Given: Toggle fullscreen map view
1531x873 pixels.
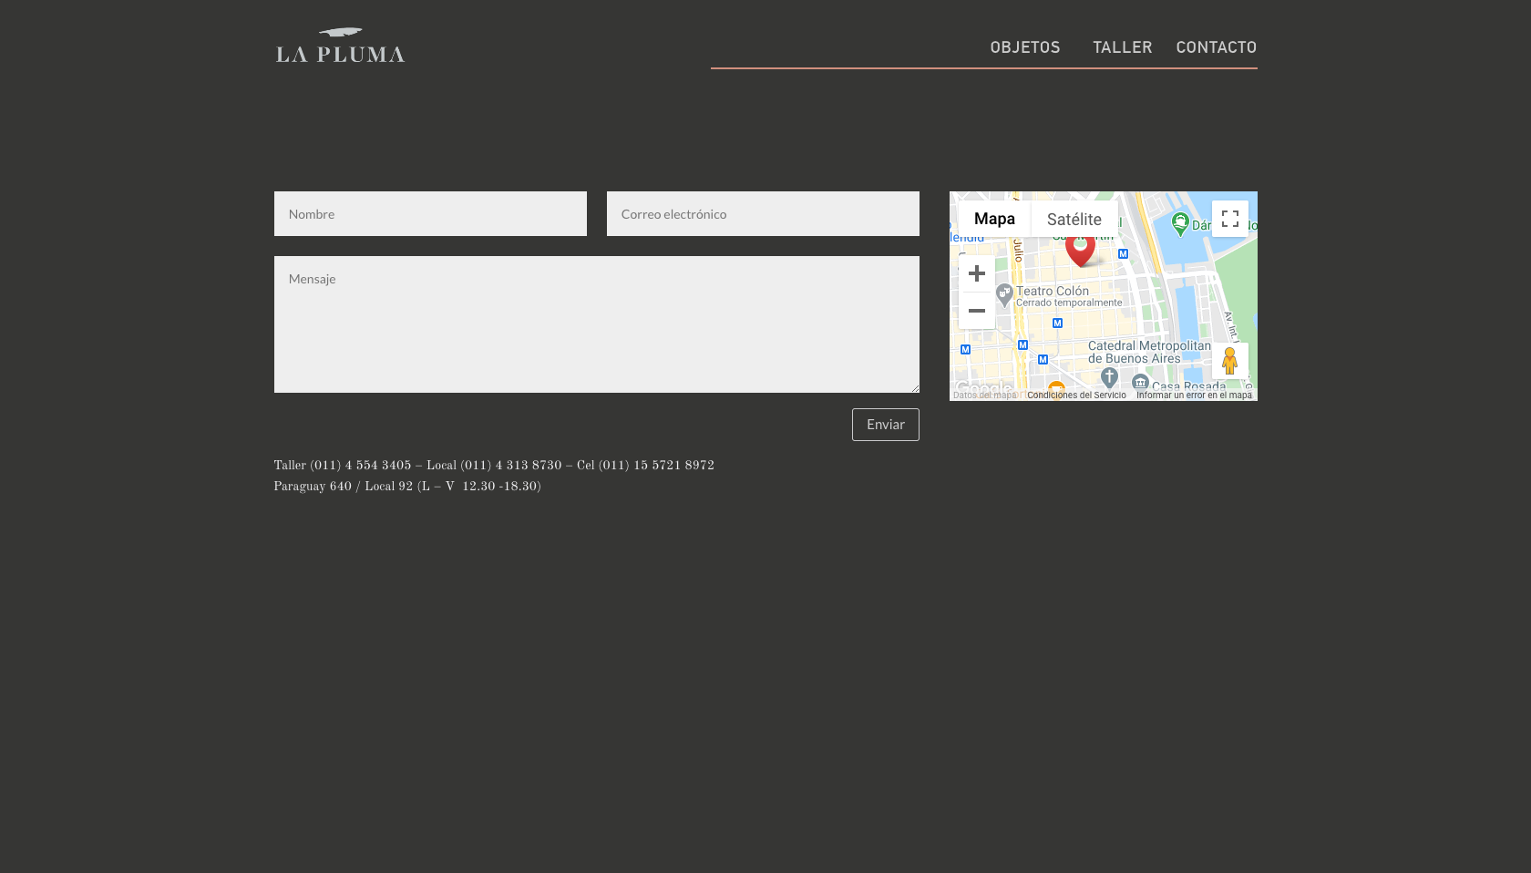Looking at the screenshot, I should pyautogui.click(x=1230, y=219).
